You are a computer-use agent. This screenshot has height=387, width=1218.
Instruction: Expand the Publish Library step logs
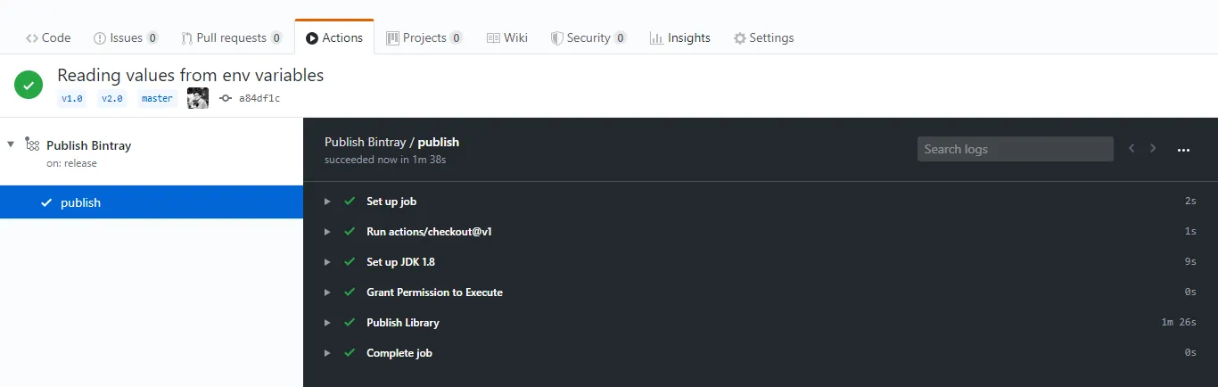[328, 323]
